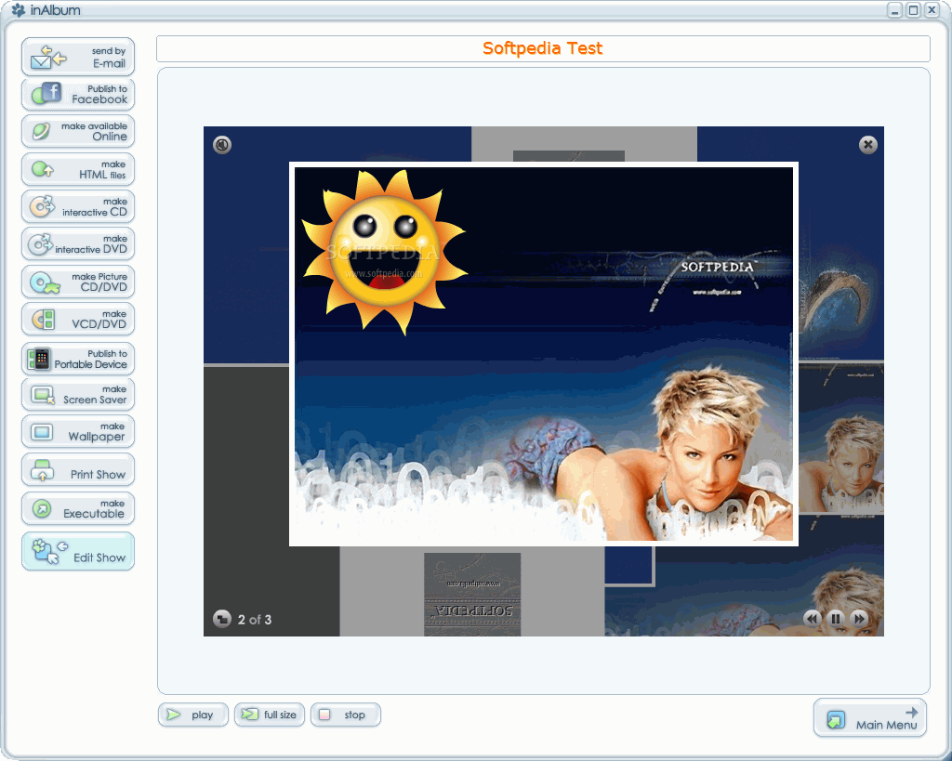Image resolution: width=952 pixels, height=761 pixels.
Task: Pause the slideshow in the viewer
Action: tap(836, 619)
